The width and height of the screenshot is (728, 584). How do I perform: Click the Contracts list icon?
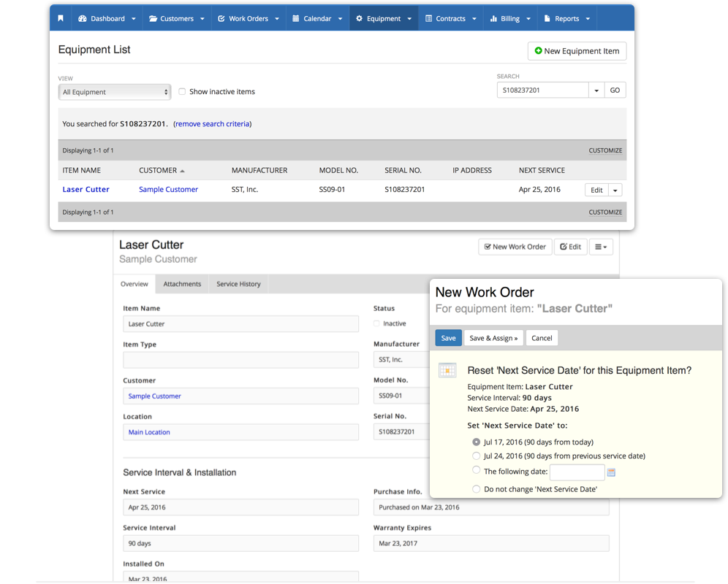point(428,18)
